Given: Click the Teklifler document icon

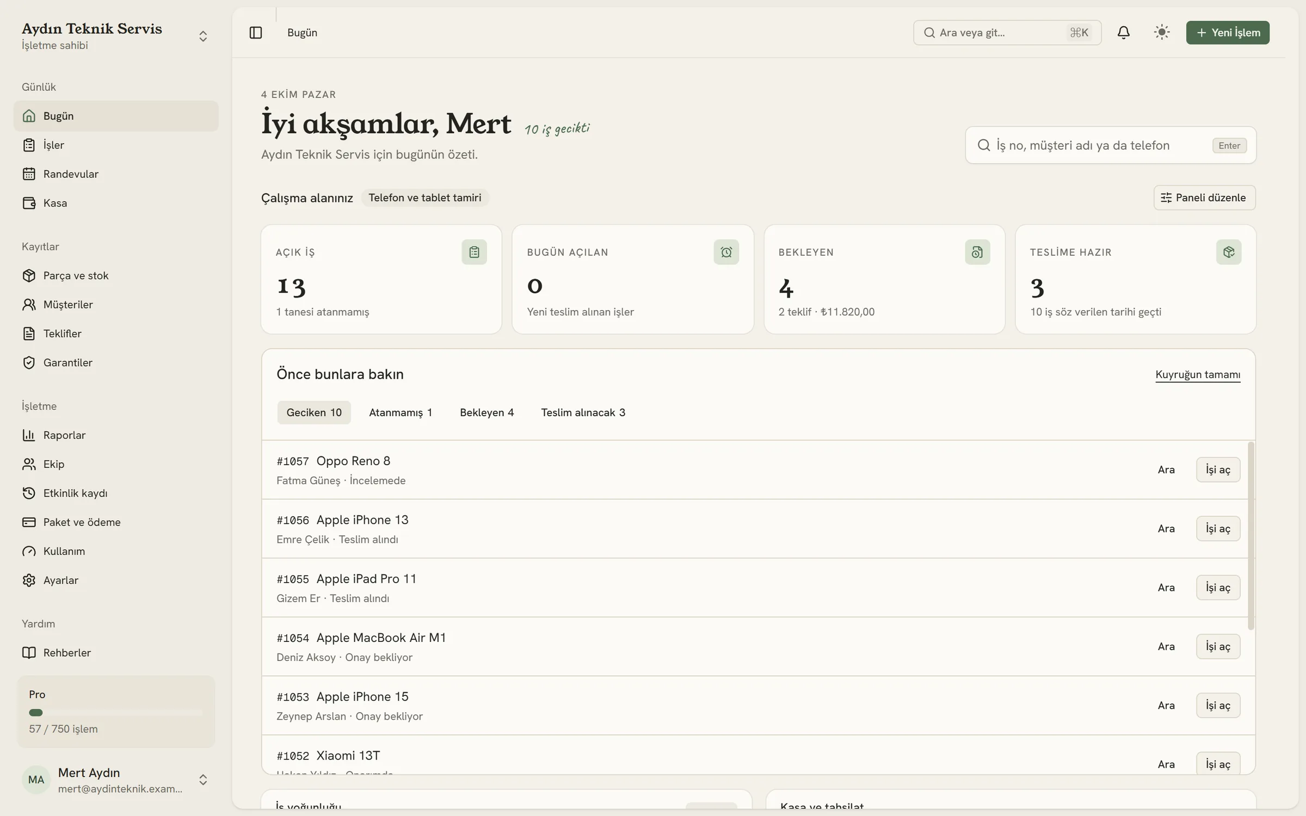Looking at the screenshot, I should 29,333.
